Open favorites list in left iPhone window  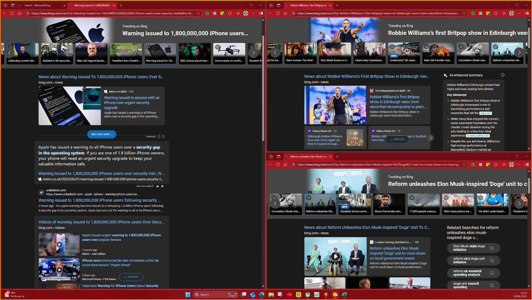point(238,13)
